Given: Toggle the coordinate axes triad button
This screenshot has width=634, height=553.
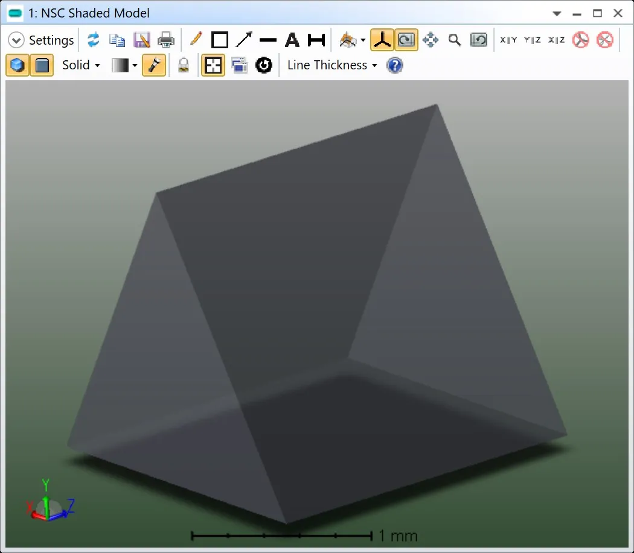Looking at the screenshot, I should 381,40.
